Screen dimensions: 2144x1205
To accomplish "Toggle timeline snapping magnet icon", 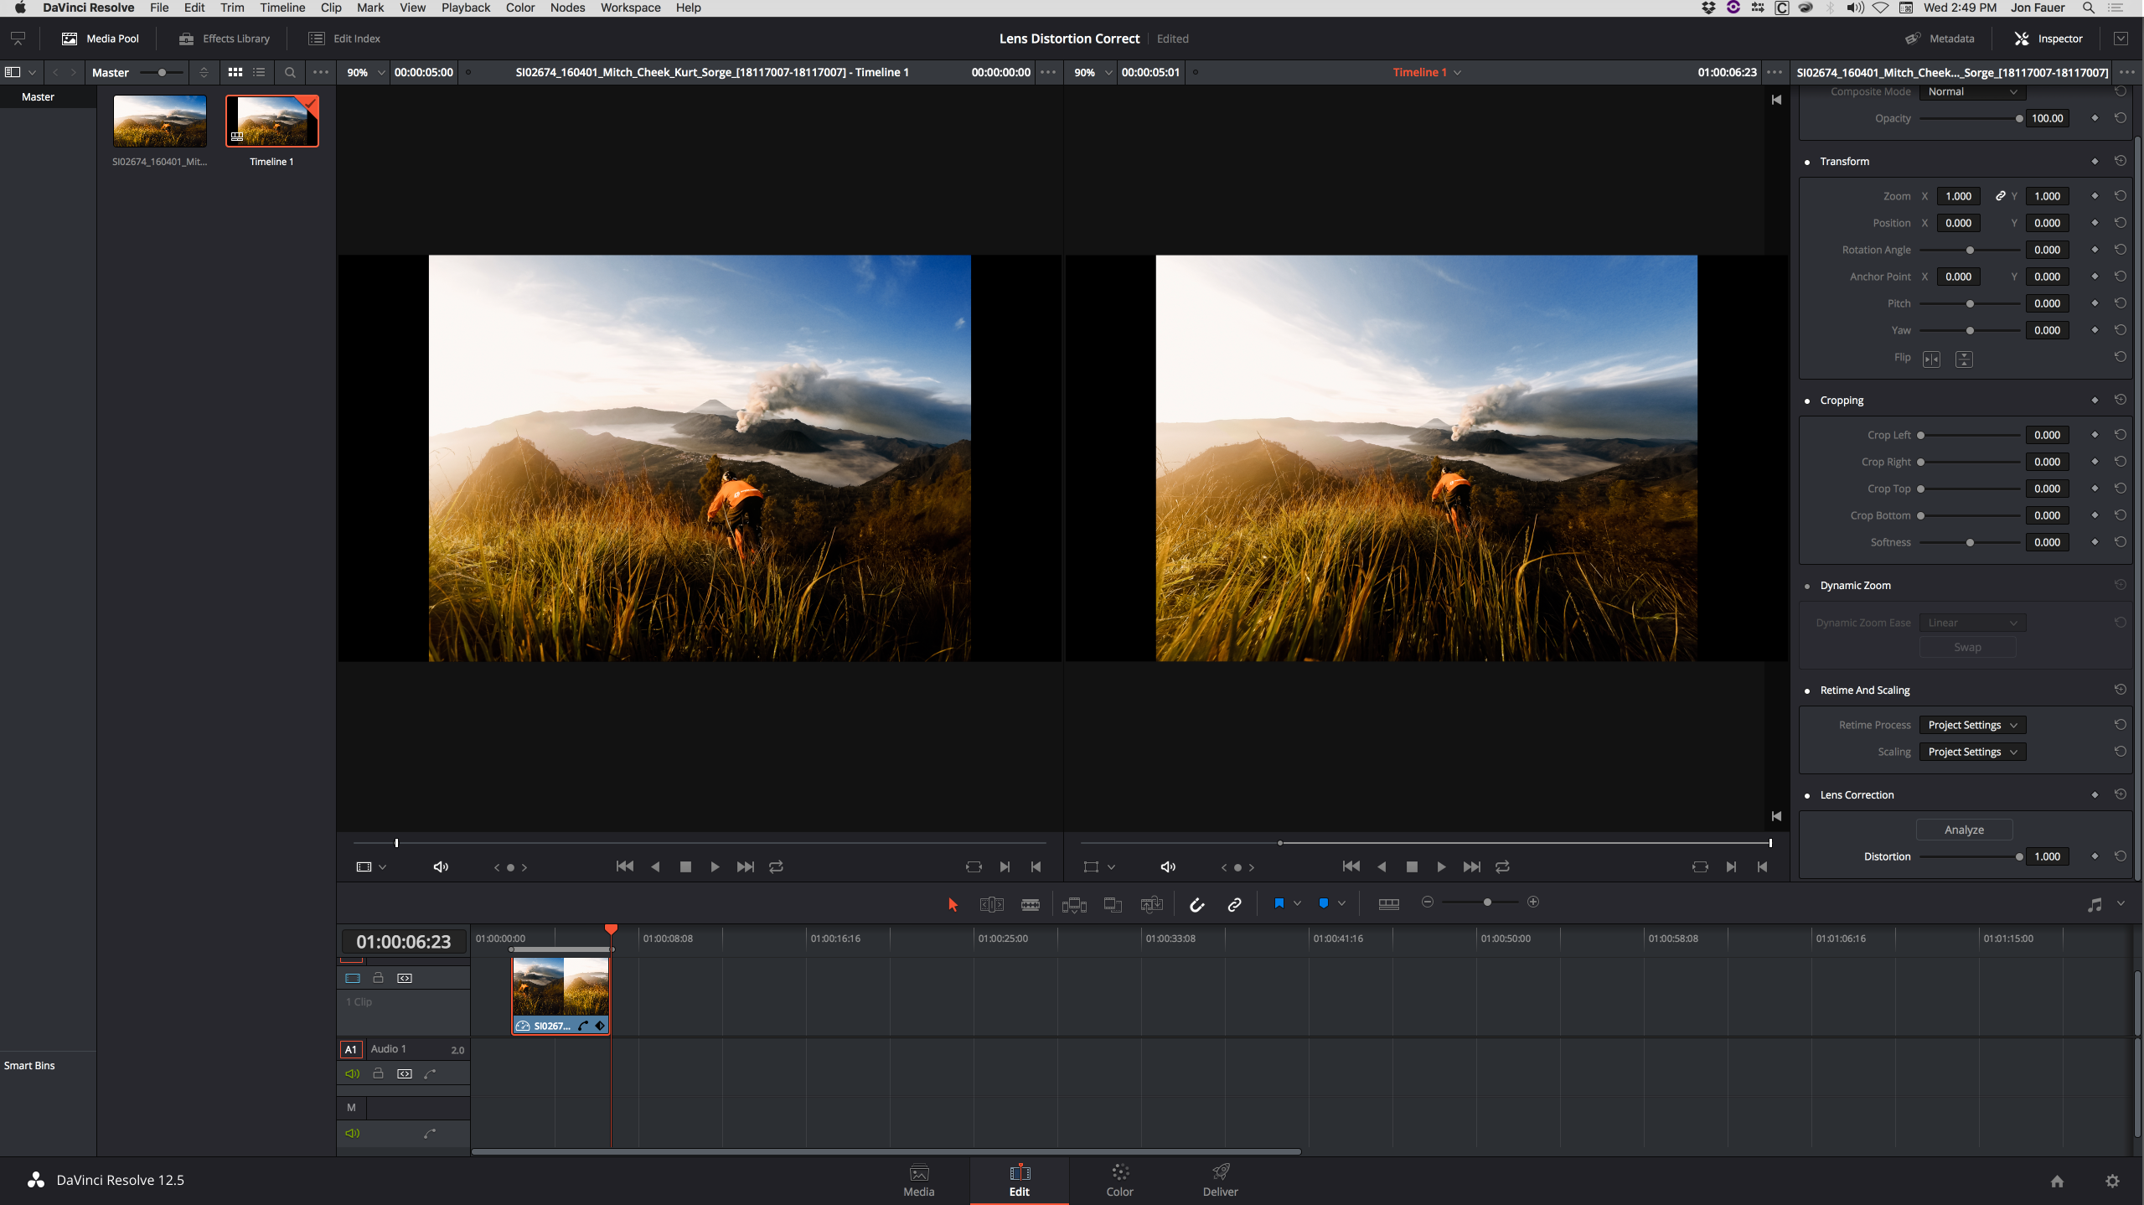I will pos(1196,904).
